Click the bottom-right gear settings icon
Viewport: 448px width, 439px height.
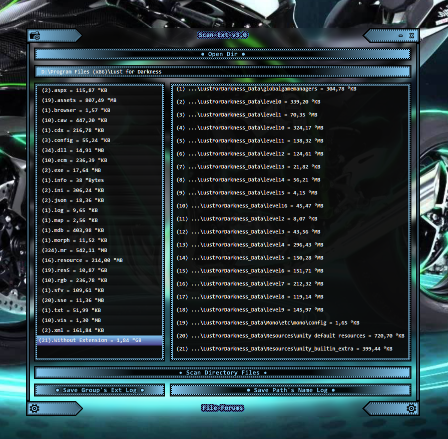[x=411, y=408]
